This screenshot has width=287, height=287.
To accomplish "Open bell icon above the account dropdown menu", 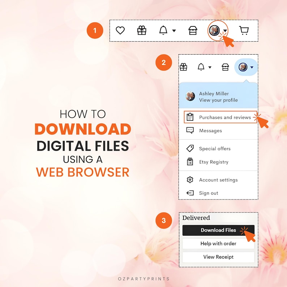I will click(201, 67).
